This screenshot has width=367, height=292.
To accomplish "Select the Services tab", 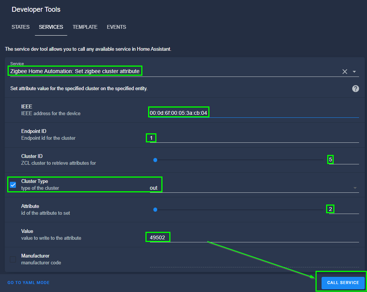I will click(x=51, y=27).
